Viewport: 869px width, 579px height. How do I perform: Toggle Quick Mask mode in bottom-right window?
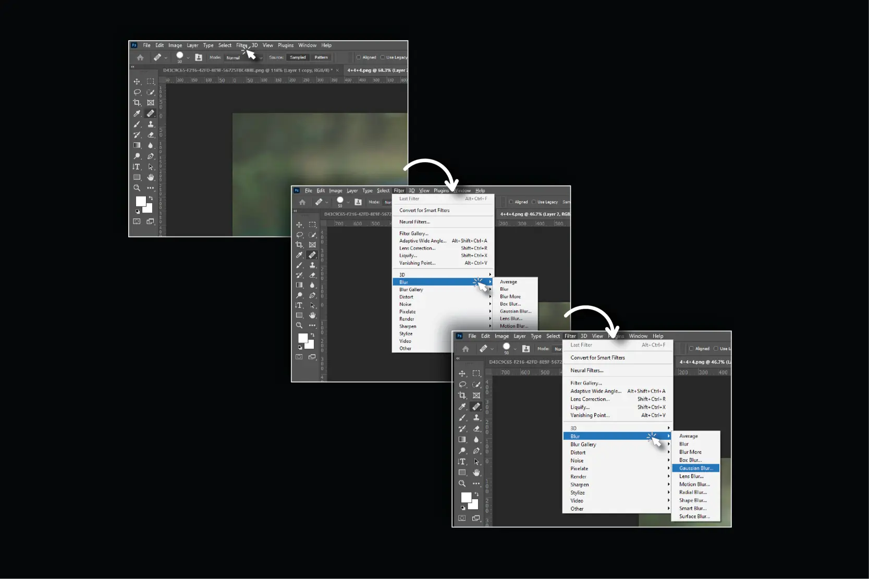coord(462,518)
